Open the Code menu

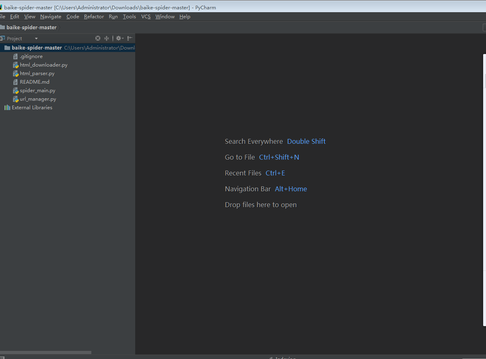point(73,17)
